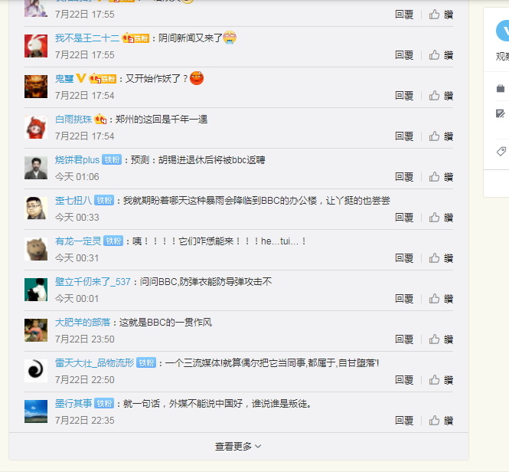Open 白雨挑珠's avatar picture
The height and width of the screenshot is (472, 509).
(x=36, y=127)
